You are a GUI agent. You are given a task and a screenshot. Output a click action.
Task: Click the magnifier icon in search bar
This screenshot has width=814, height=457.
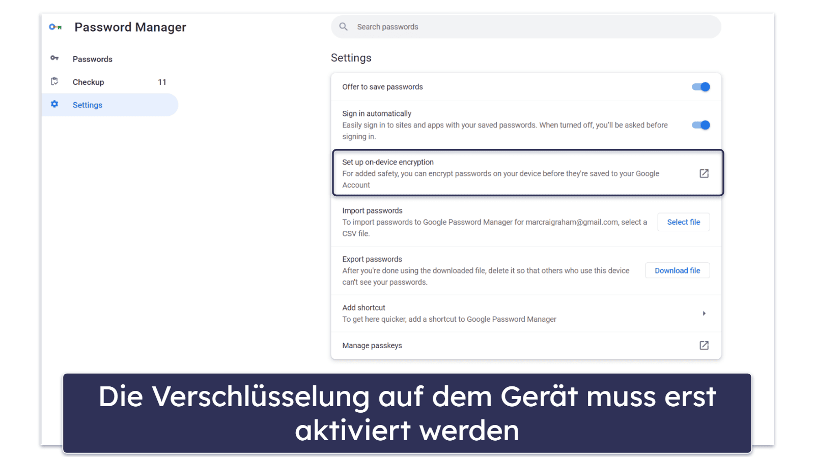(x=344, y=26)
